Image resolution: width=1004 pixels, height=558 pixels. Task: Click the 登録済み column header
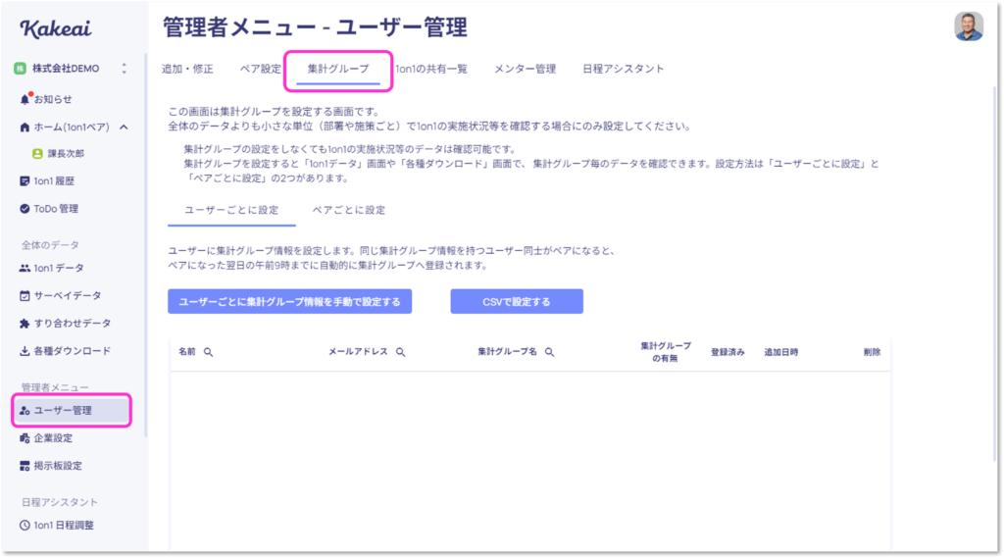[x=728, y=352]
